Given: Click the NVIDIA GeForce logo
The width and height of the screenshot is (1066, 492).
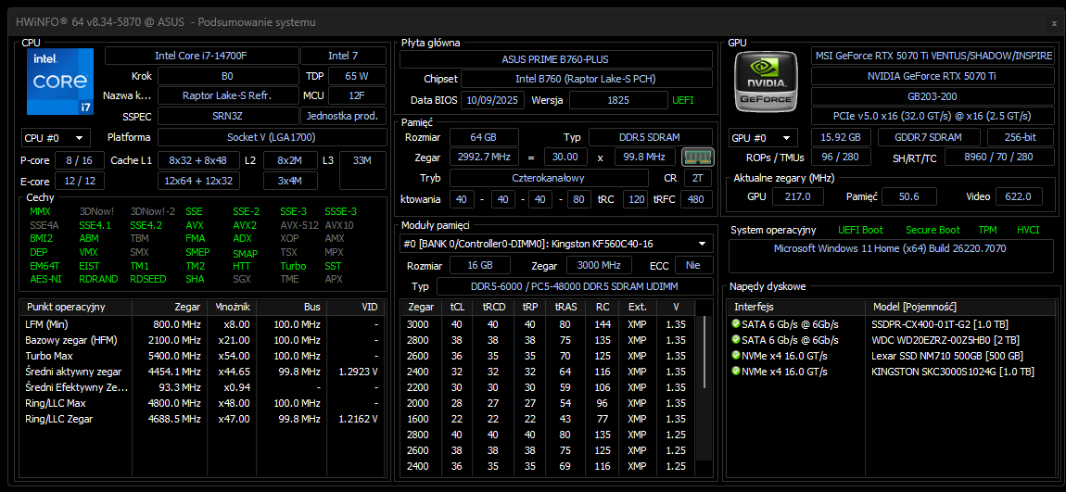Looking at the screenshot, I should pos(766,82).
